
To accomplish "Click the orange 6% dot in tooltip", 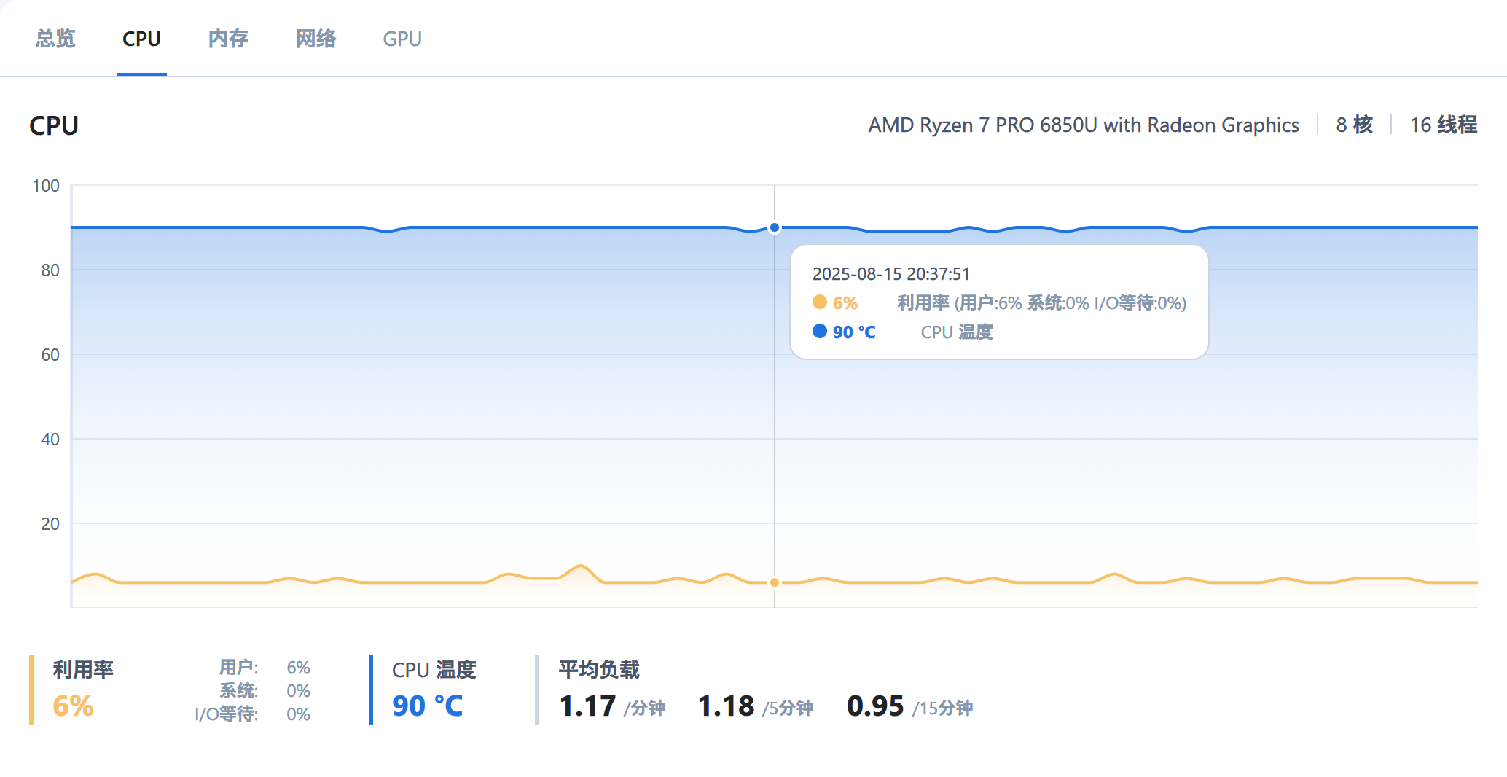I will tap(820, 302).
